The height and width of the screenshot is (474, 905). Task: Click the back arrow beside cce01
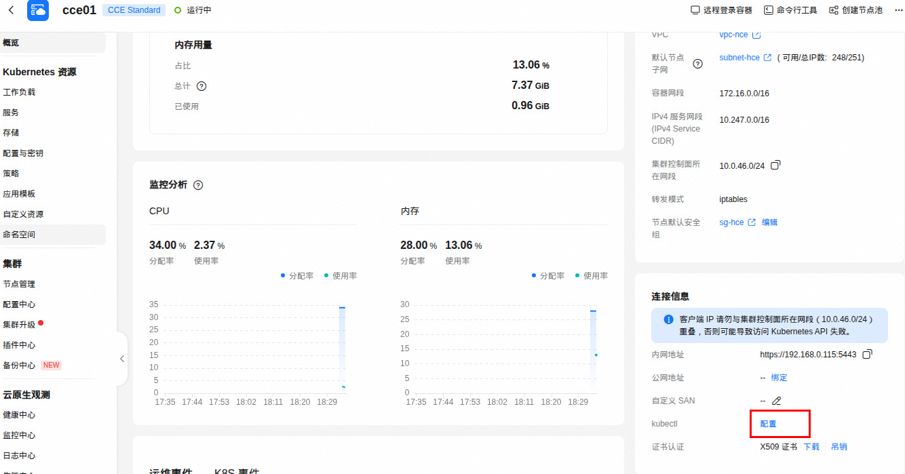[x=12, y=10]
